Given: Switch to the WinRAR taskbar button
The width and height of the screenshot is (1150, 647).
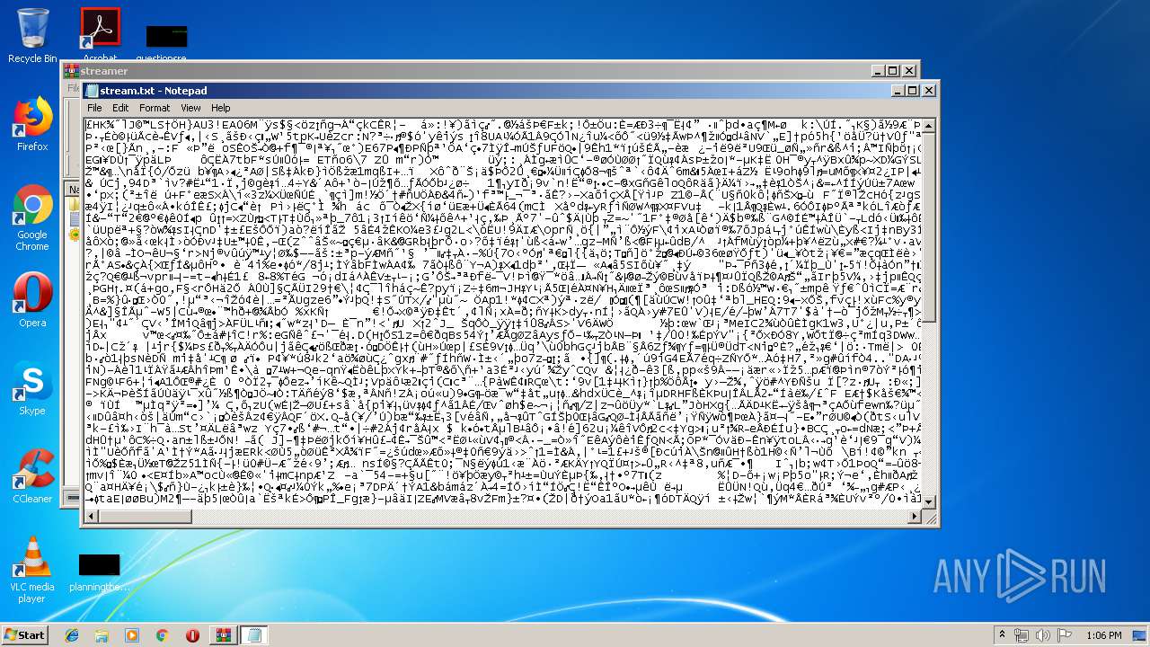Looking at the screenshot, I should [x=223, y=635].
